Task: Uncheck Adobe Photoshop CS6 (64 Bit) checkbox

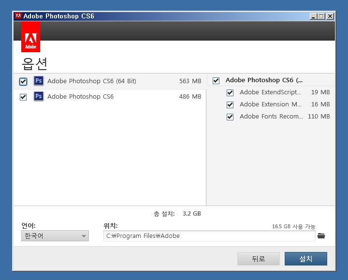Action: (x=23, y=82)
